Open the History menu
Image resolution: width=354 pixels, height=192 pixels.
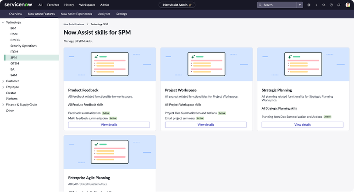[x=69, y=5]
